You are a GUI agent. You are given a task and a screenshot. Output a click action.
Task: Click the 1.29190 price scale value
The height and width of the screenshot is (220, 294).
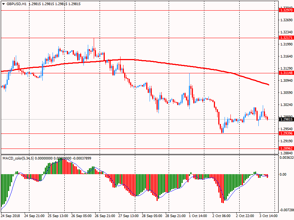pyautogui.click(x=287, y=141)
